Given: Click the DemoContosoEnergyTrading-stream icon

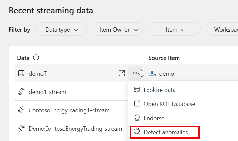Looking at the screenshot, I should [21, 128].
